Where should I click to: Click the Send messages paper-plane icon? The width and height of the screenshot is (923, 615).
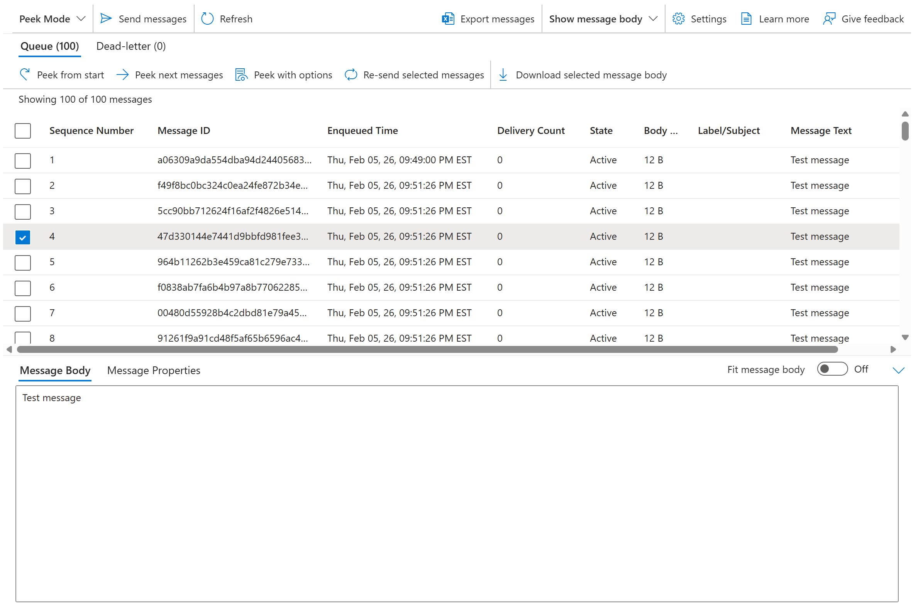106,19
